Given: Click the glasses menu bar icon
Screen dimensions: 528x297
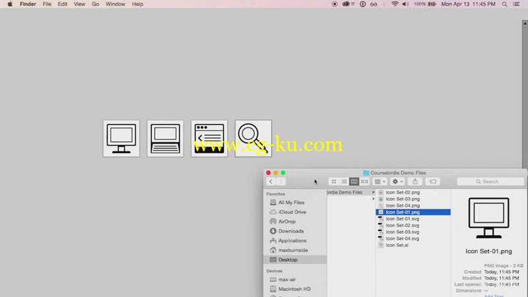Looking at the screenshot, I should [x=374, y=4].
